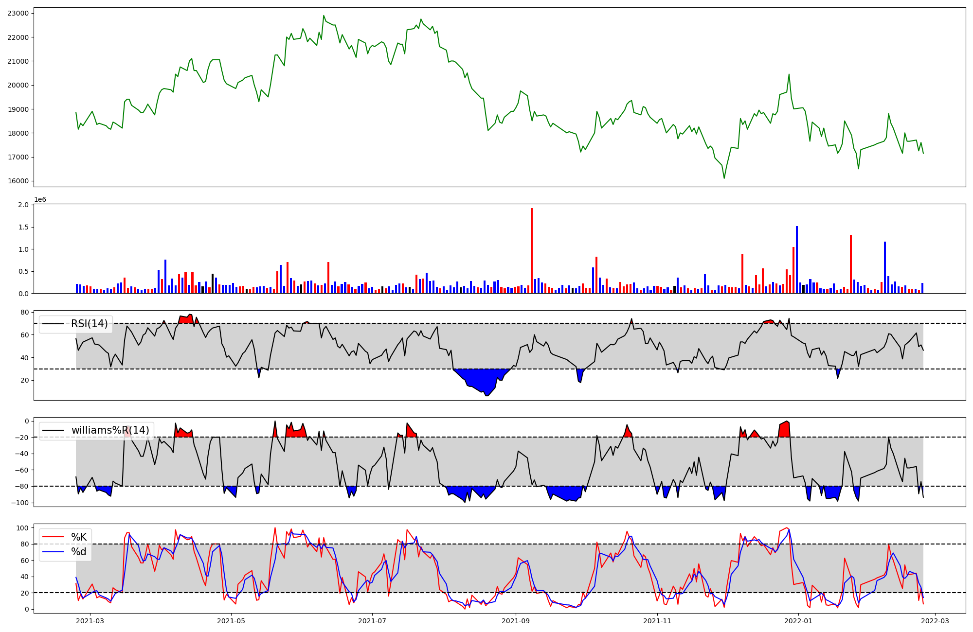Click the 2021-03 x-axis date label
This screenshot has width=973, height=632.
pyautogui.click(x=90, y=621)
